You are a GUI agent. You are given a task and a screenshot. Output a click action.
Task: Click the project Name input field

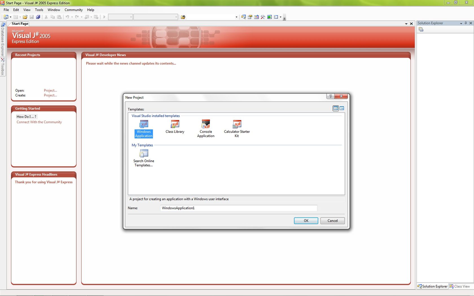click(x=239, y=208)
